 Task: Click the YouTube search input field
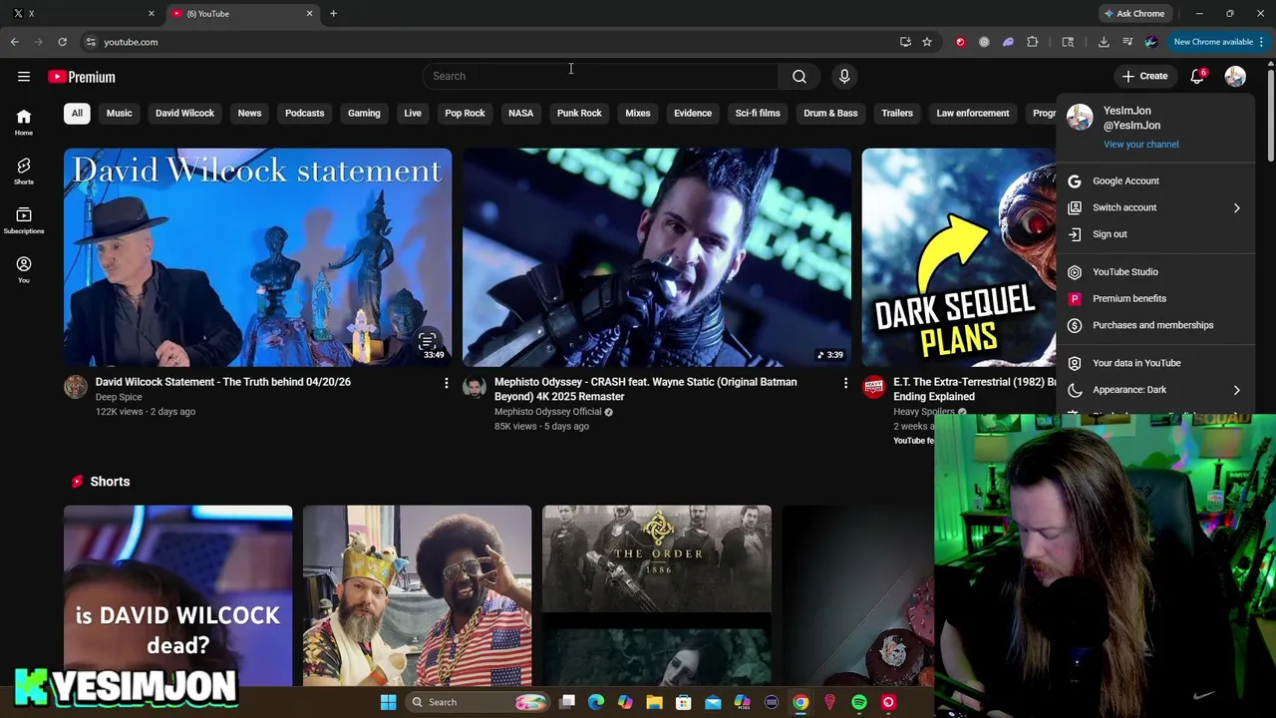(600, 76)
